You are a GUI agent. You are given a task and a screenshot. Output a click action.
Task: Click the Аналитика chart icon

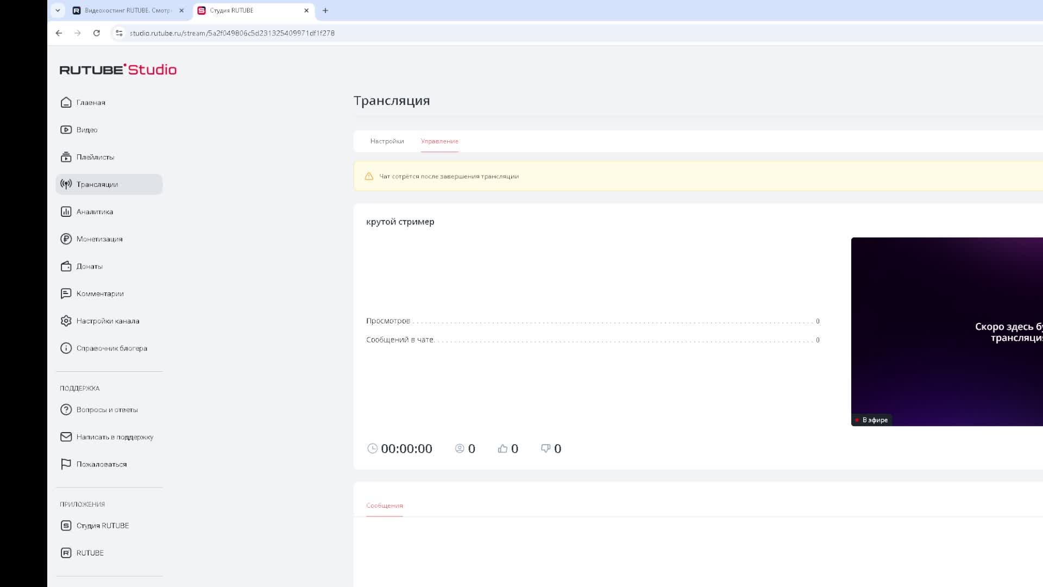tap(66, 211)
